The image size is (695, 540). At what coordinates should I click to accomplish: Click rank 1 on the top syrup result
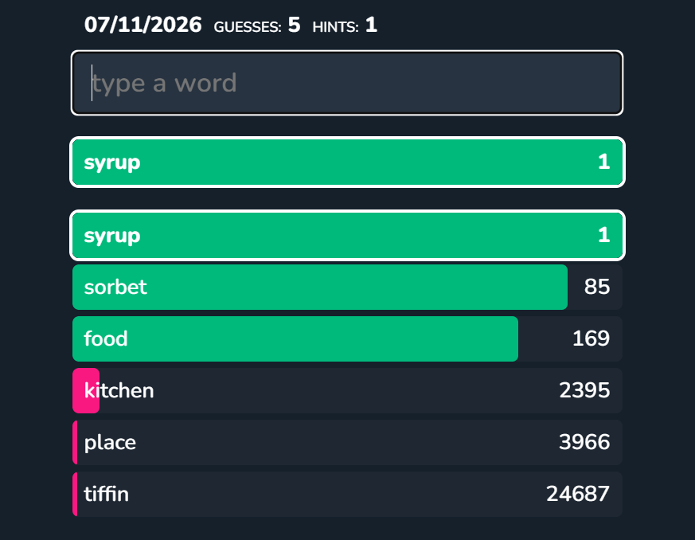pyautogui.click(x=603, y=162)
